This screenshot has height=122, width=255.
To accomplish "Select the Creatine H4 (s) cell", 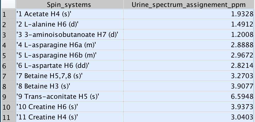I will coord(47,117).
